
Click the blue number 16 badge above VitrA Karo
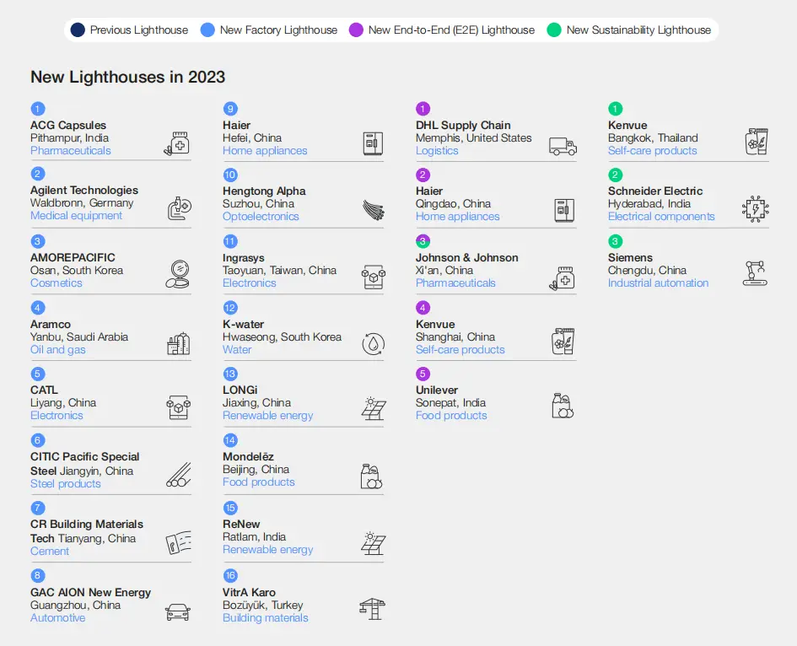pyautogui.click(x=230, y=575)
